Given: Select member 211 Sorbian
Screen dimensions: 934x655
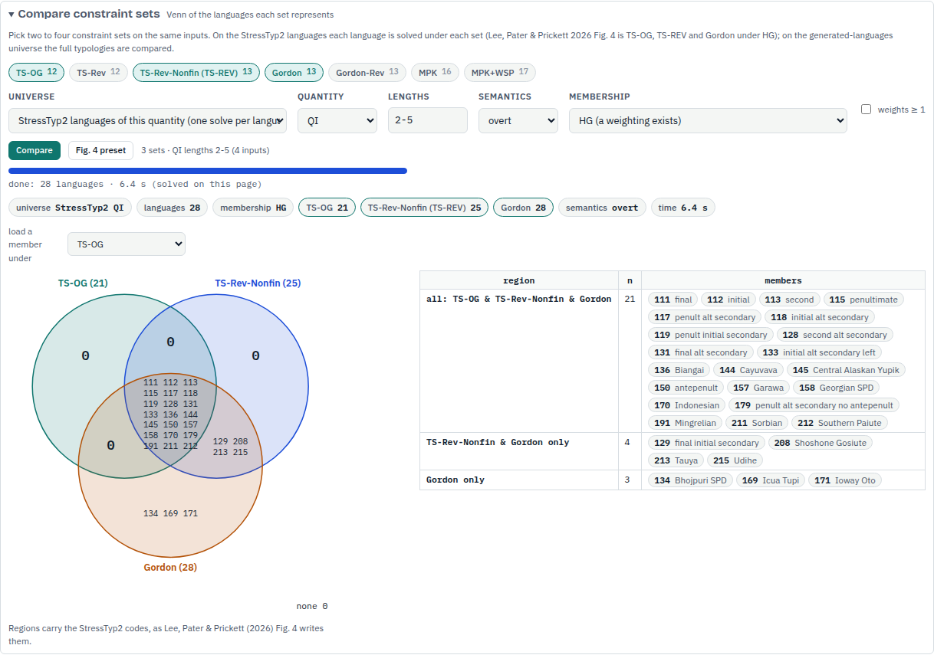Looking at the screenshot, I should coord(757,423).
